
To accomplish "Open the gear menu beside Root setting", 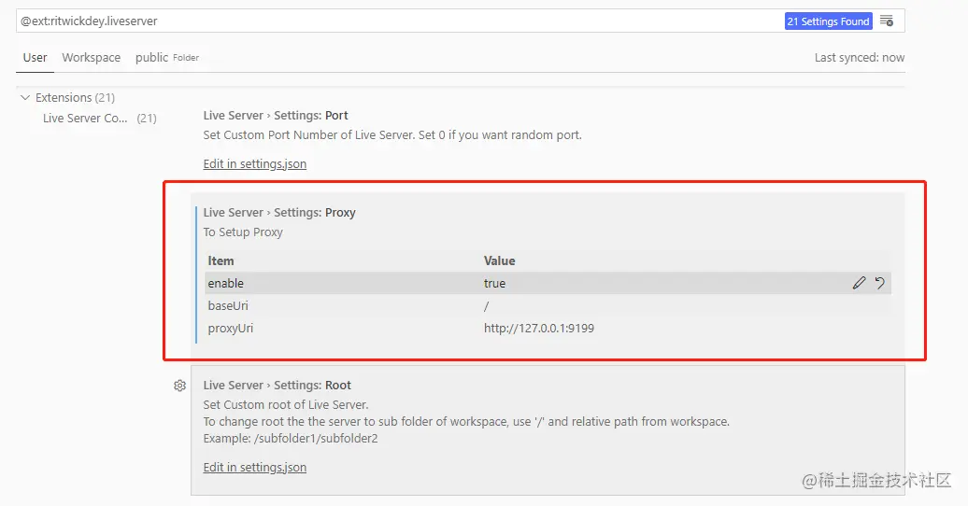I will click(179, 386).
